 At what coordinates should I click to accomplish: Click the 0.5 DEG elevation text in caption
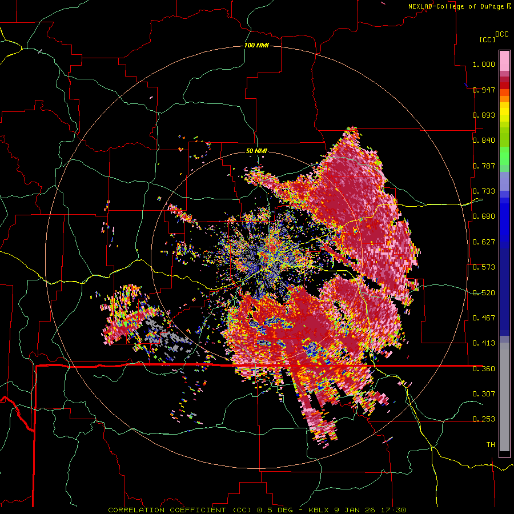(x=275, y=510)
